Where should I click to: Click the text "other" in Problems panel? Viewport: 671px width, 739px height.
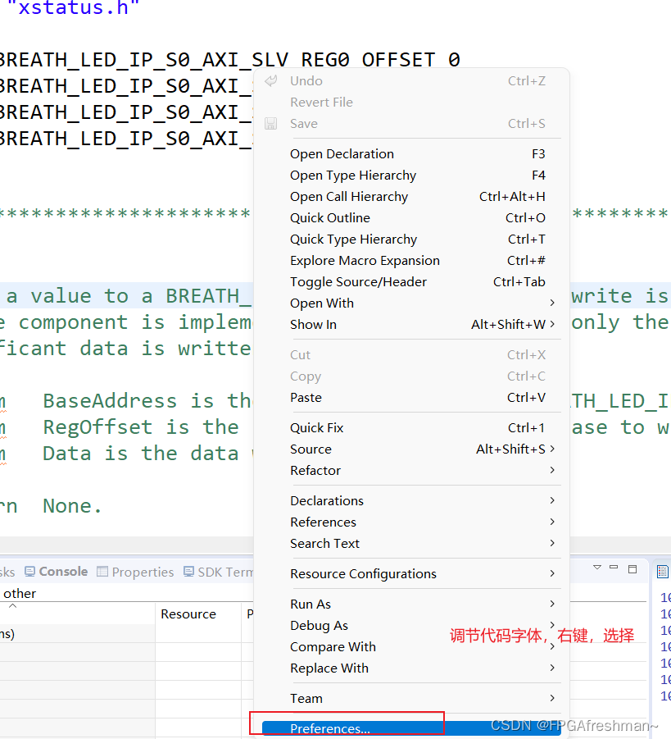click(20, 593)
